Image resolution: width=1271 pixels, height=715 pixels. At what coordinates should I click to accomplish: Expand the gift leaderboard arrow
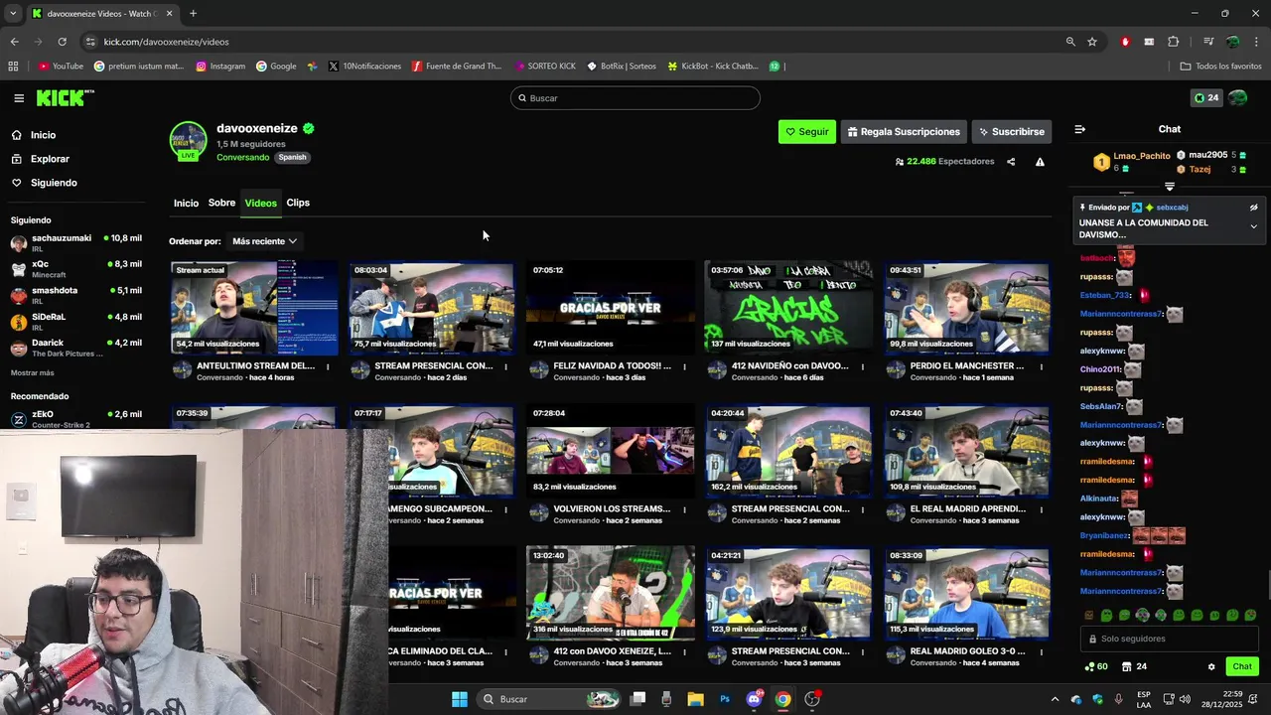click(x=1170, y=187)
